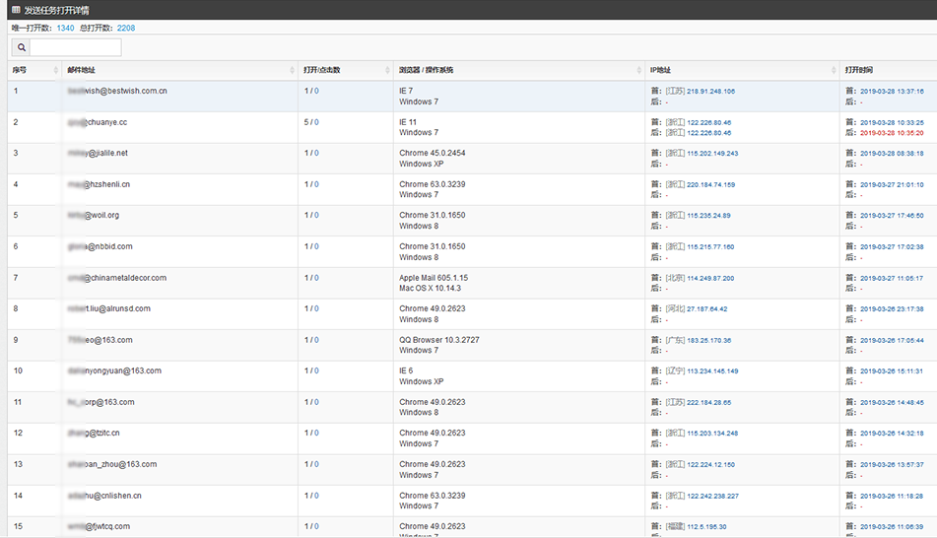Click in the search text box
The width and height of the screenshot is (937, 538).
pos(75,47)
